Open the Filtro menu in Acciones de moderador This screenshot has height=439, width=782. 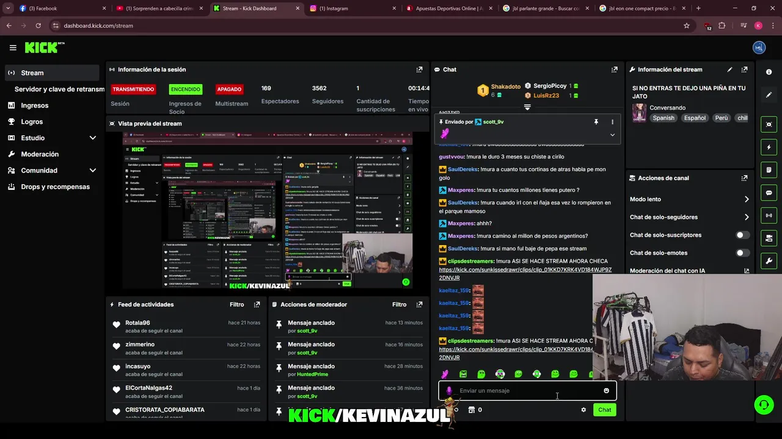(399, 304)
